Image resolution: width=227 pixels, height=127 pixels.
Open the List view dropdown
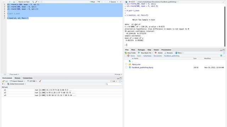point(113,81)
